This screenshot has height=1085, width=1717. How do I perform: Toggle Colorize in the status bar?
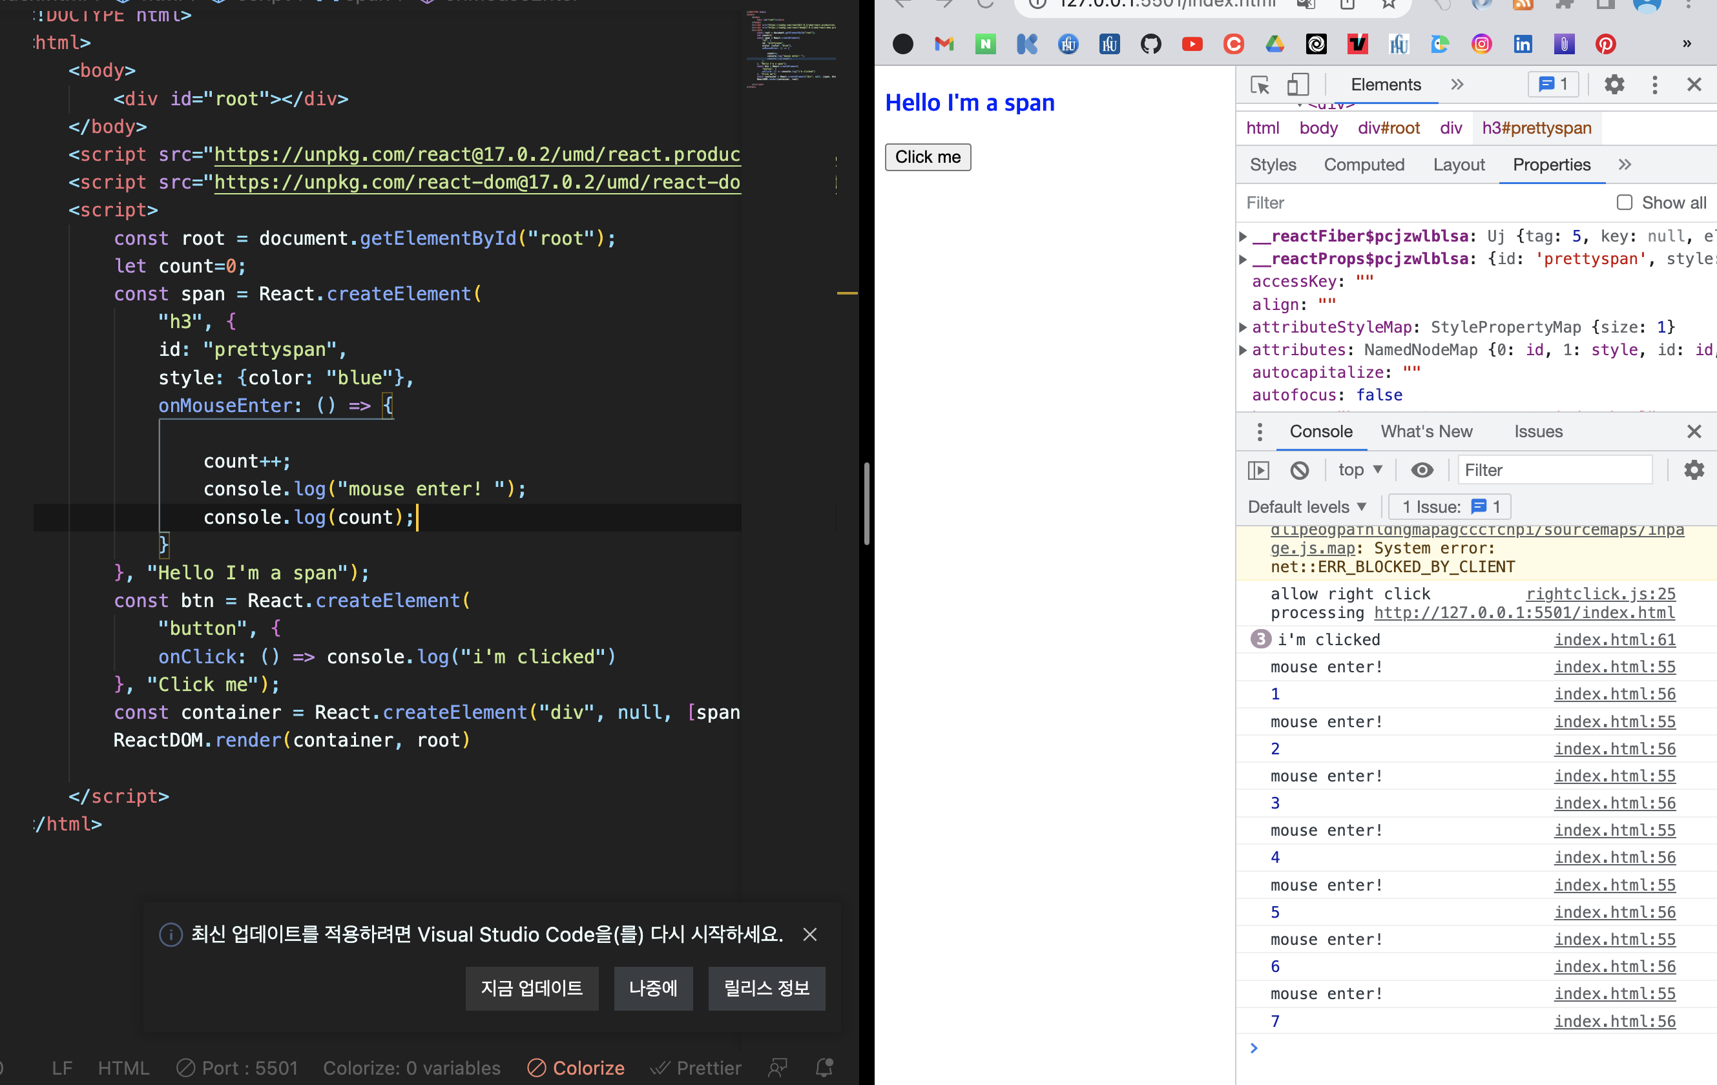(576, 1067)
